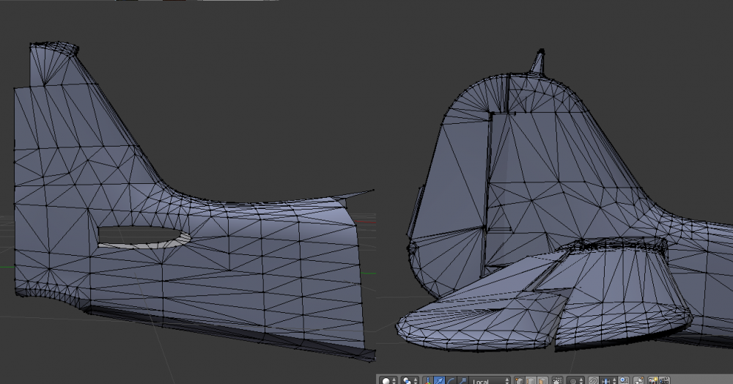Render OpenGL animation with clapperboard icon
Screen dimensions: 733x384
(663, 380)
